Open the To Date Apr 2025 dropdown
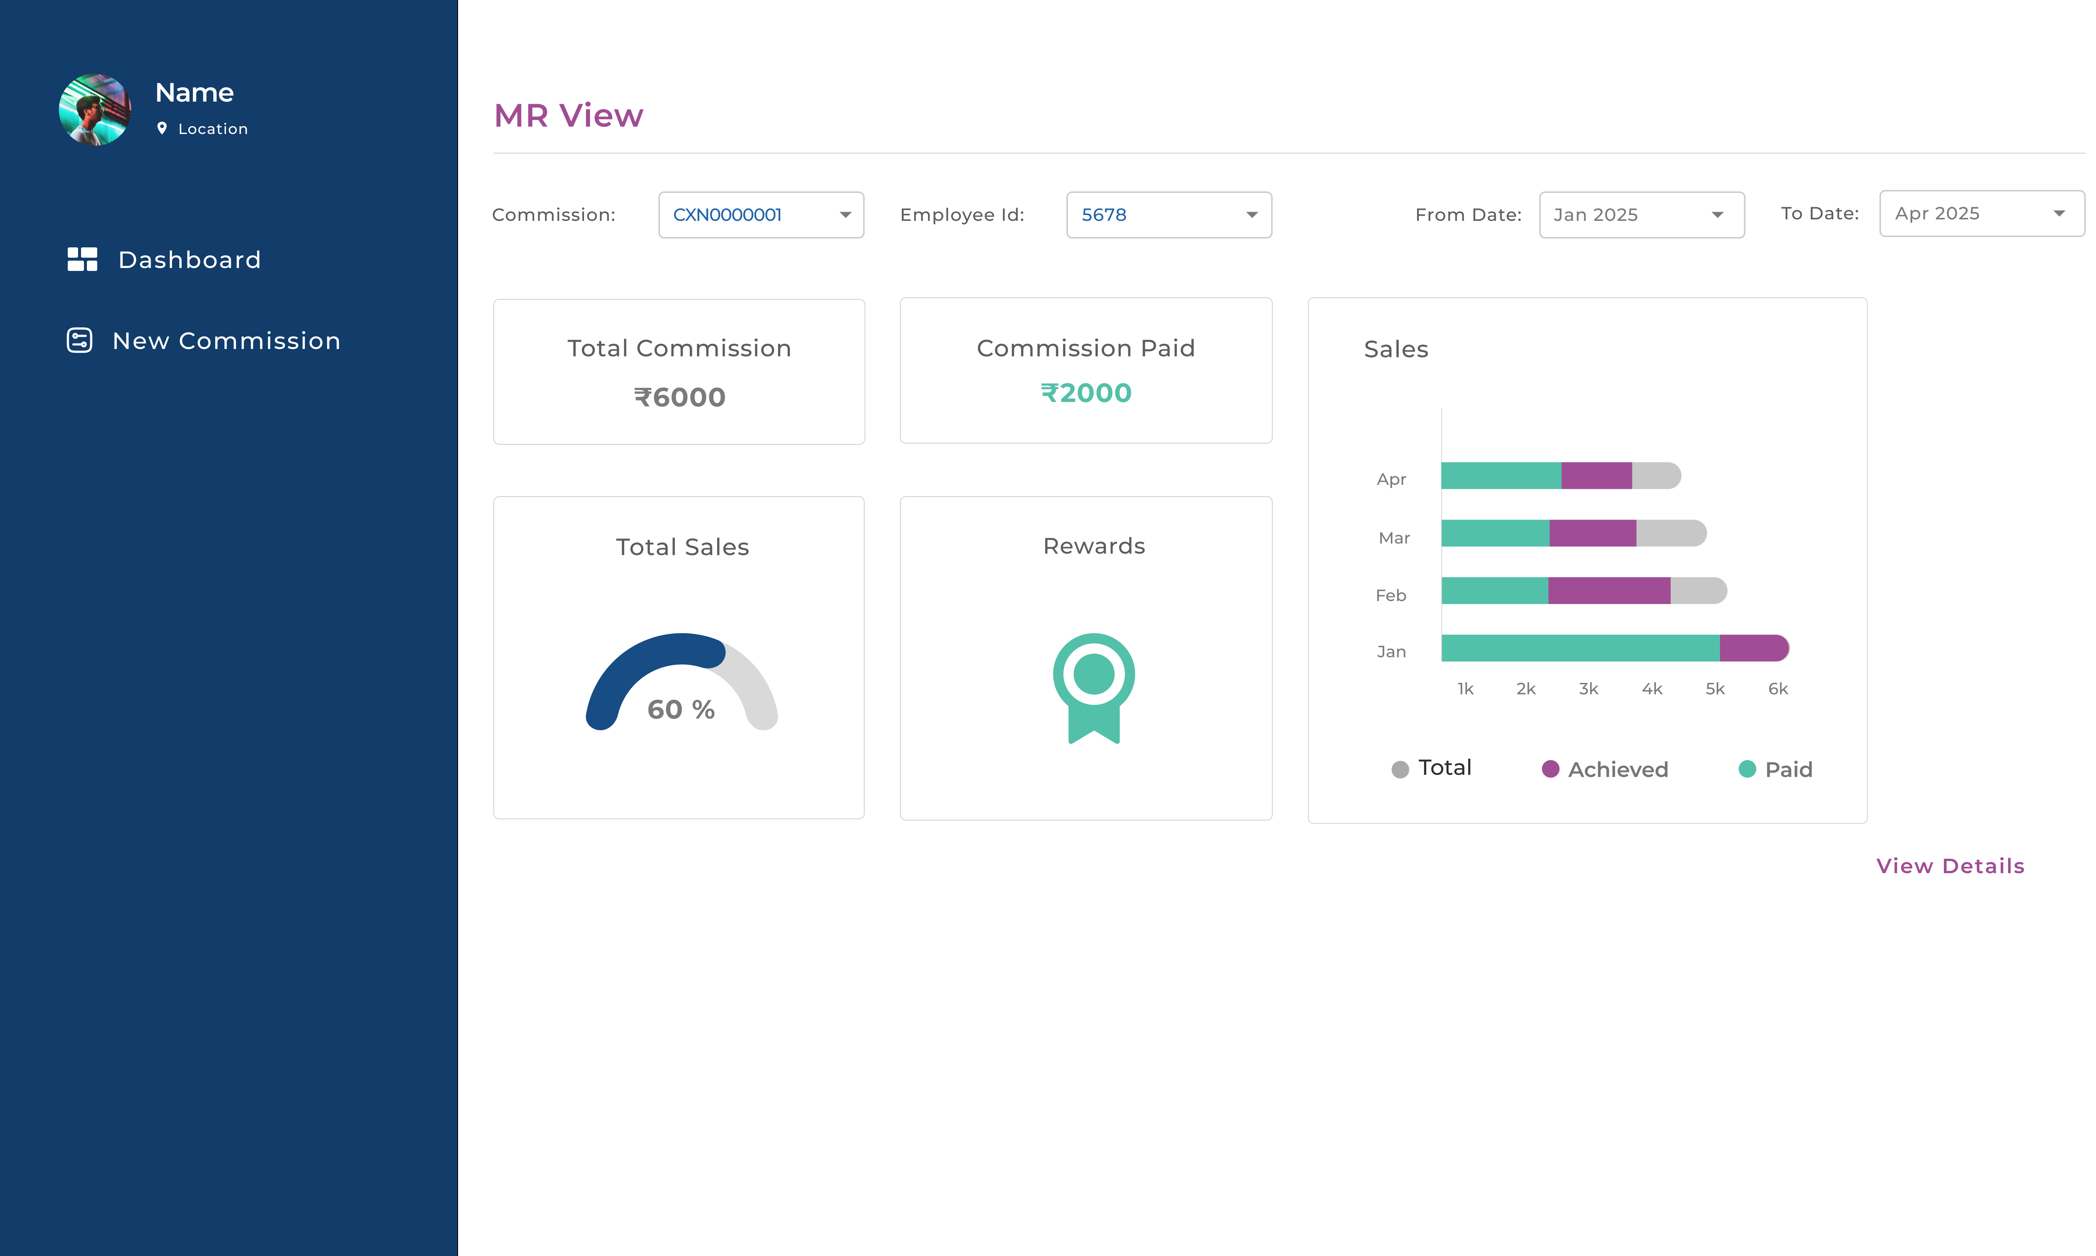 coord(1982,213)
